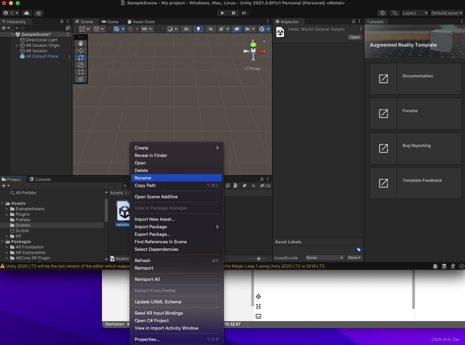Screen dimensions: 465x345
Task: Select the HelloWorld scene asset thumbnail
Action: [123, 211]
